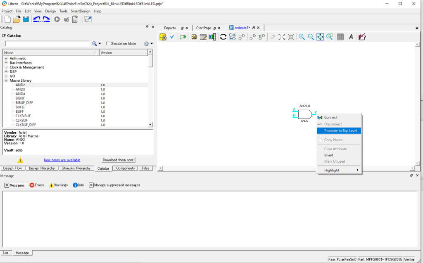This screenshot has width=423, height=263.
Task: Zoom in on the SmartDesign canvas
Action: [x=302, y=37]
